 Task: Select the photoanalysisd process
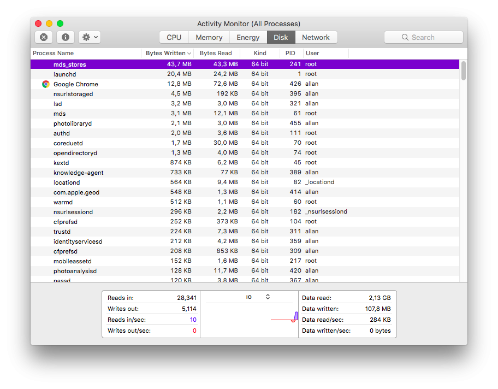tap(245, 271)
